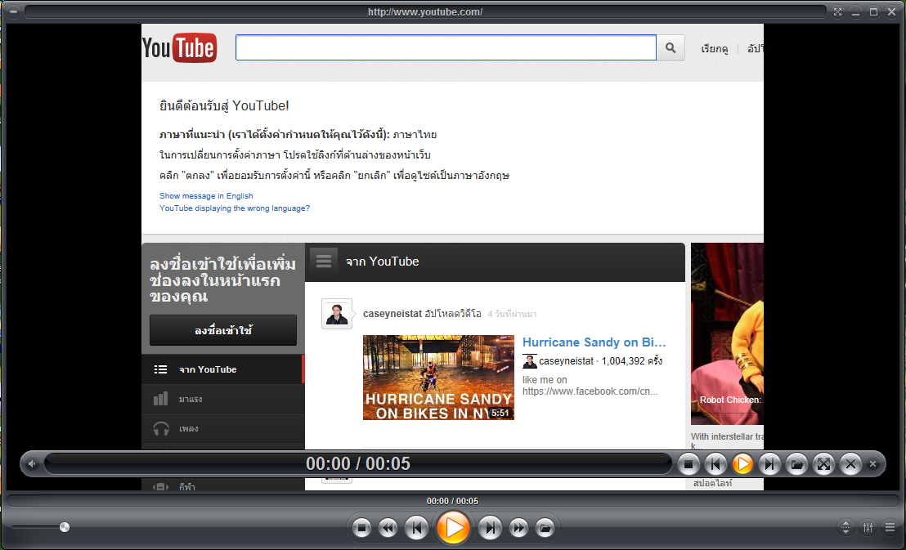
Task: Focus the YouTube search input field
Action: coord(446,47)
